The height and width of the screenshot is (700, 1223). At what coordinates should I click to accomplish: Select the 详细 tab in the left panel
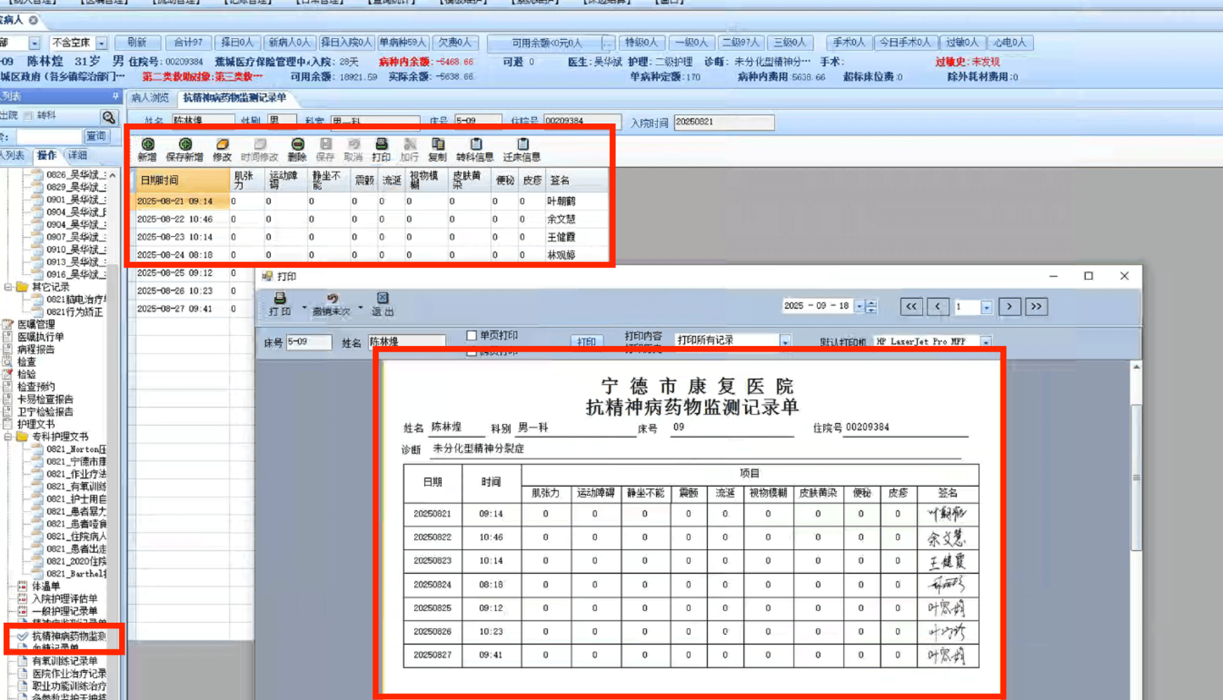click(x=77, y=155)
